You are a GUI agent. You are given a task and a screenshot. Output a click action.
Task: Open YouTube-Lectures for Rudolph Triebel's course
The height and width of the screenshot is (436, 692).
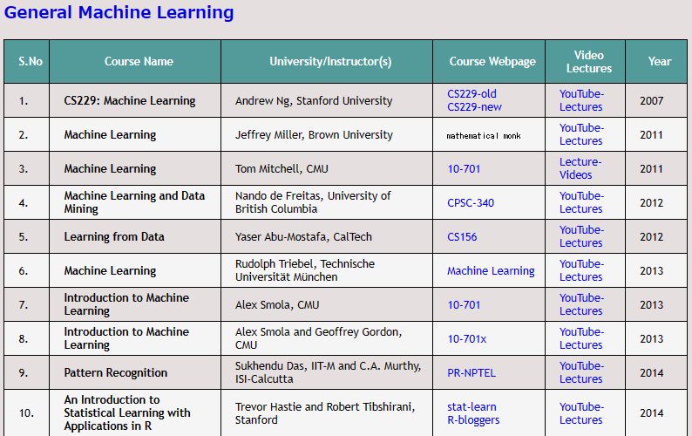(x=581, y=270)
